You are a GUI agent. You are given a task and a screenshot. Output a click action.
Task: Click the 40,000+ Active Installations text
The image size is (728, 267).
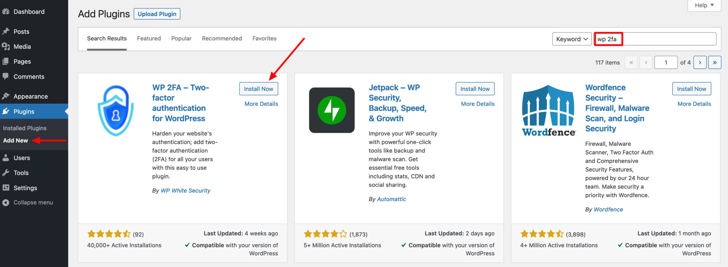pyautogui.click(x=124, y=245)
